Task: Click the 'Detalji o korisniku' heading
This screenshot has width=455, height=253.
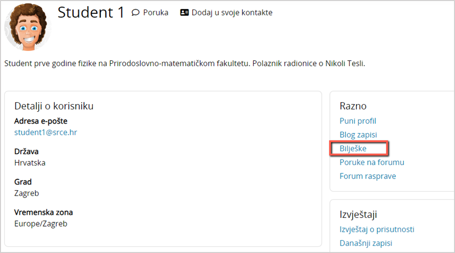Action: click(x=54, y=106)
